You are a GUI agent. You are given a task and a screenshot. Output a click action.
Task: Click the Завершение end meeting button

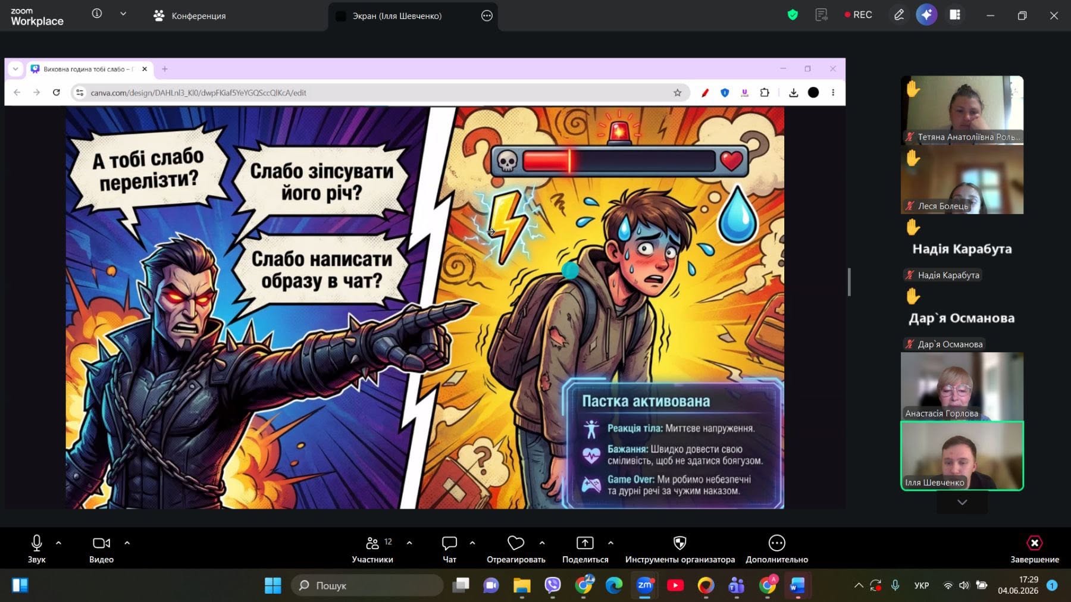coord(1035,549)
